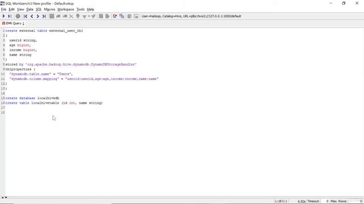
Task: Click the Commit icon
Action: click(101, 16)
